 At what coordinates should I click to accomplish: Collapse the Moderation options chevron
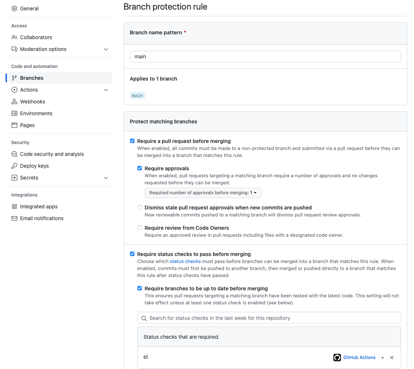click(x=106, y=49)
